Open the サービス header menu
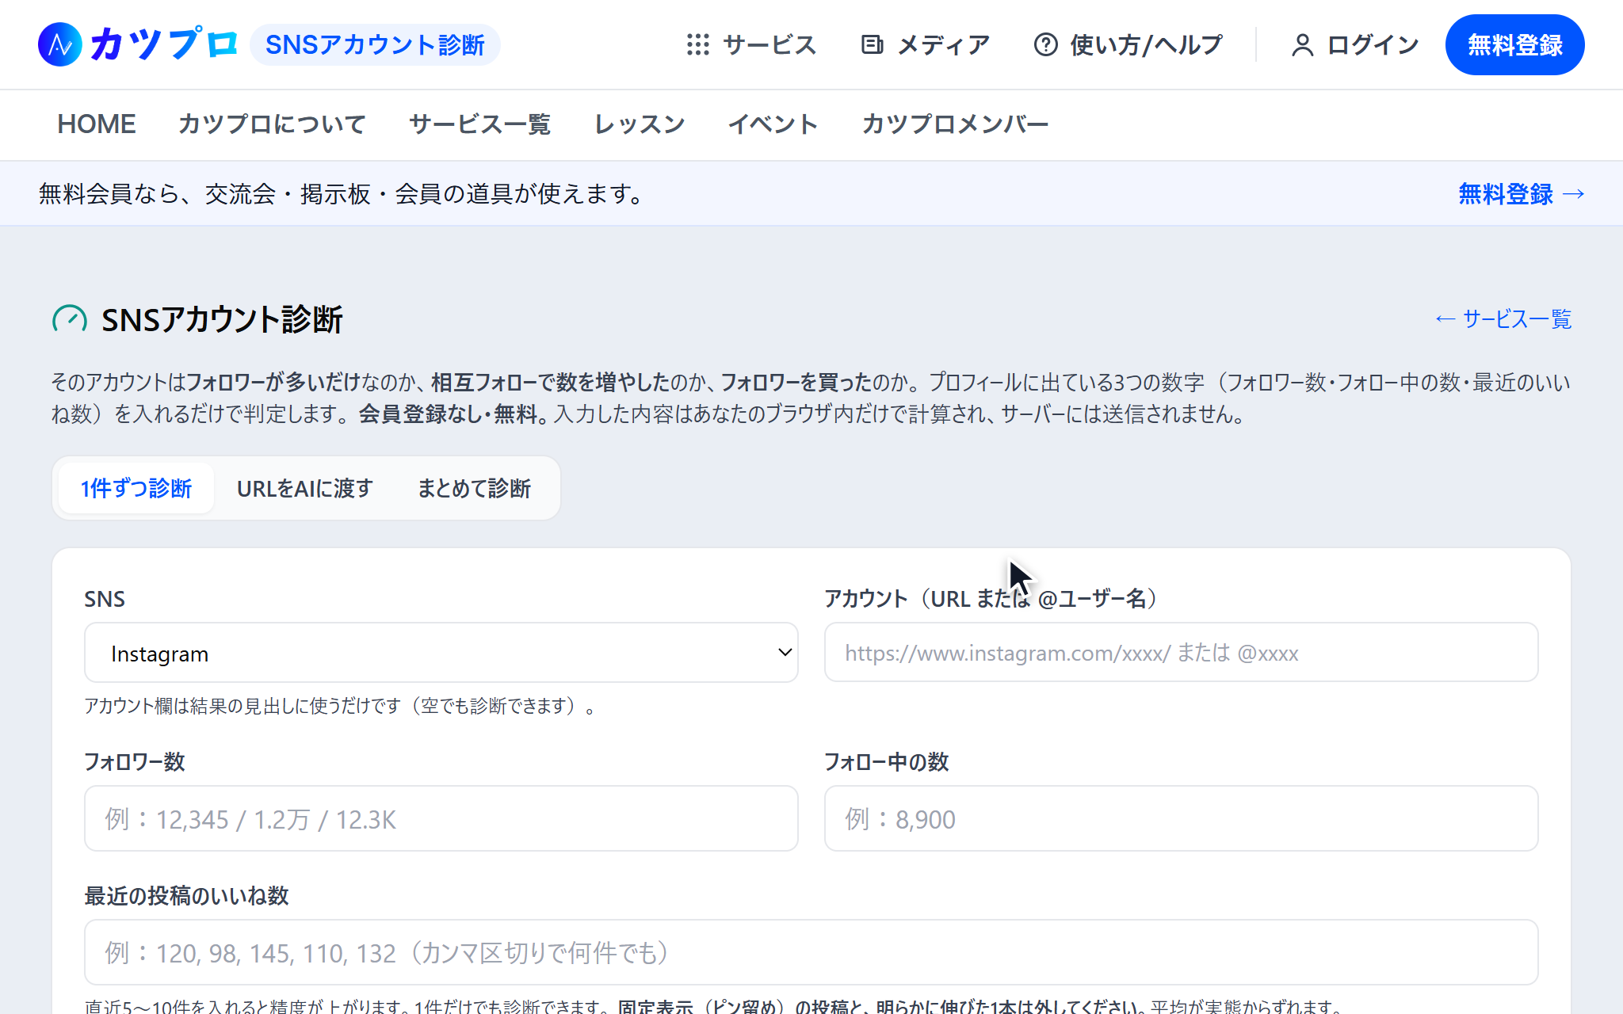Image resolution: width=1623 pixels, height=1014 pixels. (751, 45)
